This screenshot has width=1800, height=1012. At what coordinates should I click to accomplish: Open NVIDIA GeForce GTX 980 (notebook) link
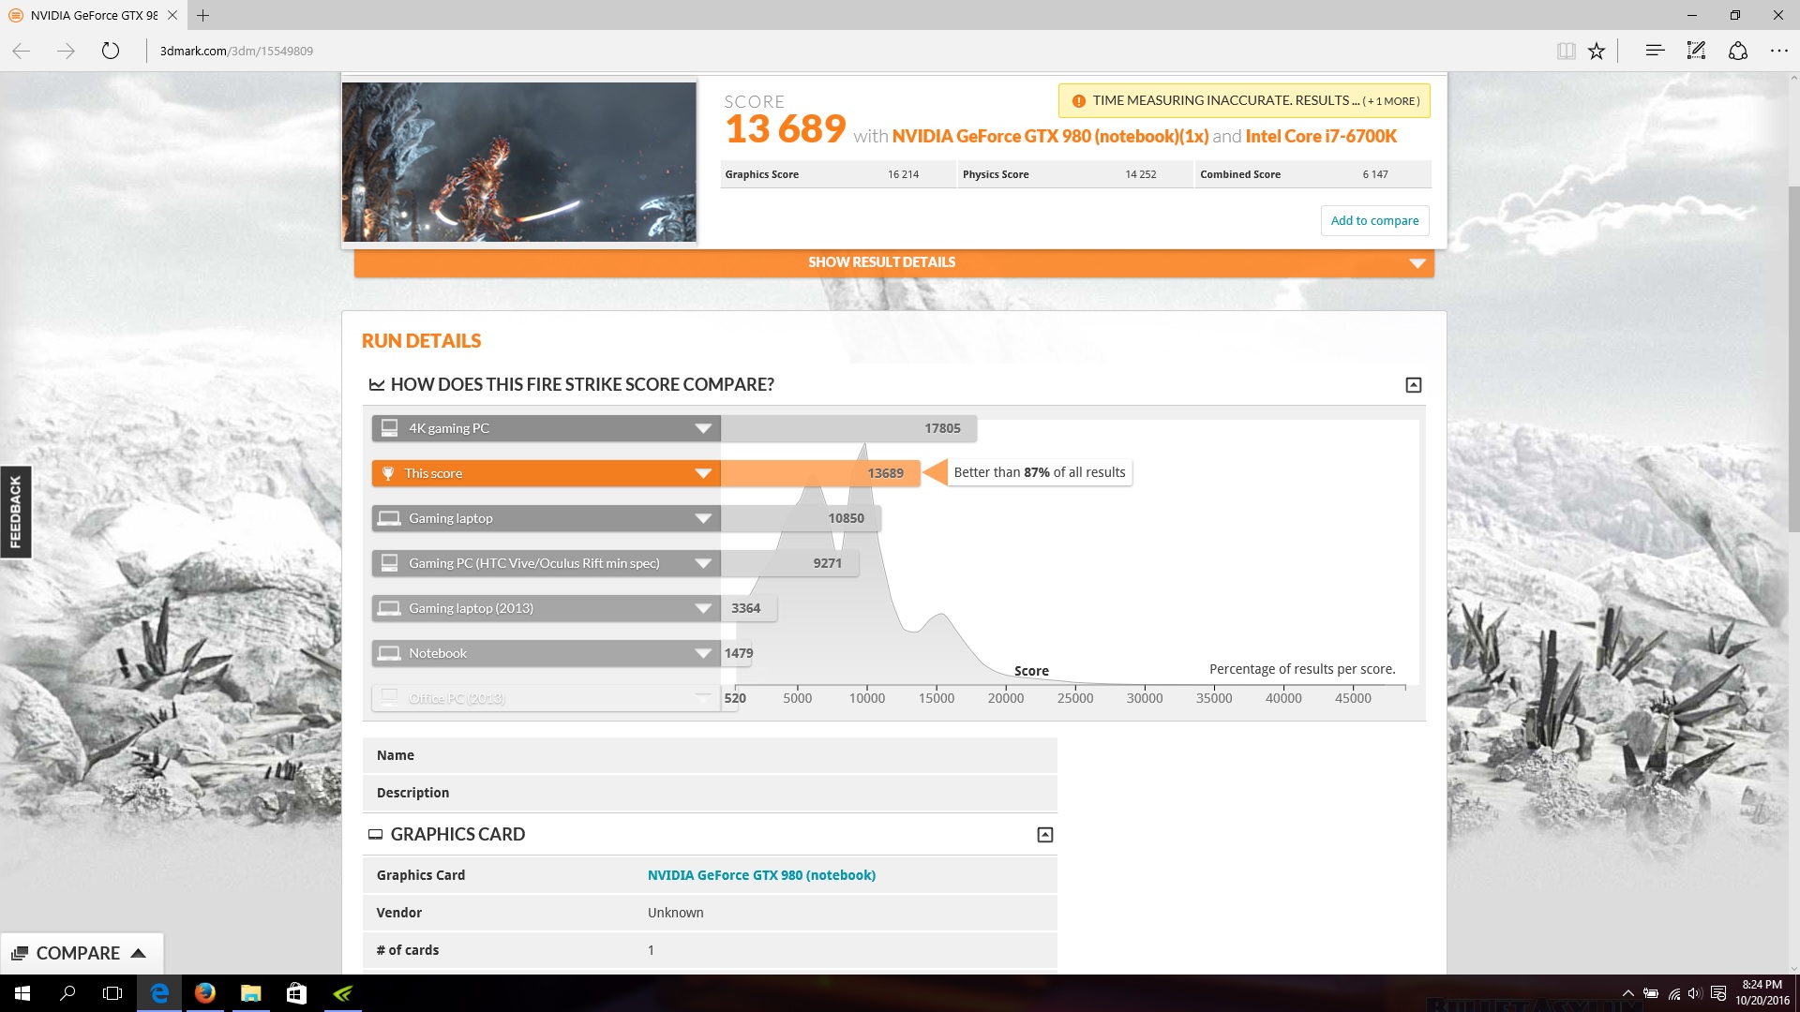click(x=761, y=875)
